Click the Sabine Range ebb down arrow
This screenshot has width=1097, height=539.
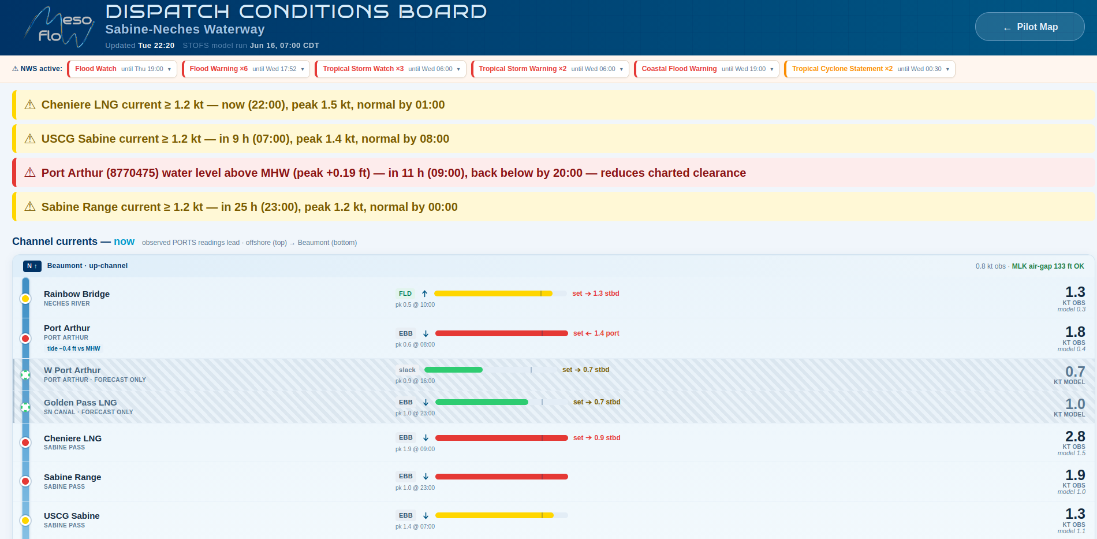coord(426,477)
